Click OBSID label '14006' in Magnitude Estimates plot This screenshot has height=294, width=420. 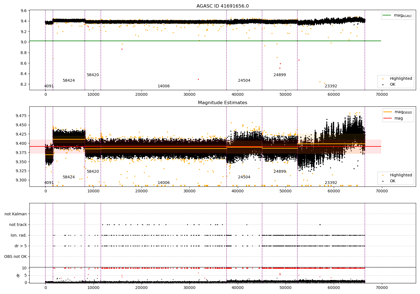click(164, 183)
